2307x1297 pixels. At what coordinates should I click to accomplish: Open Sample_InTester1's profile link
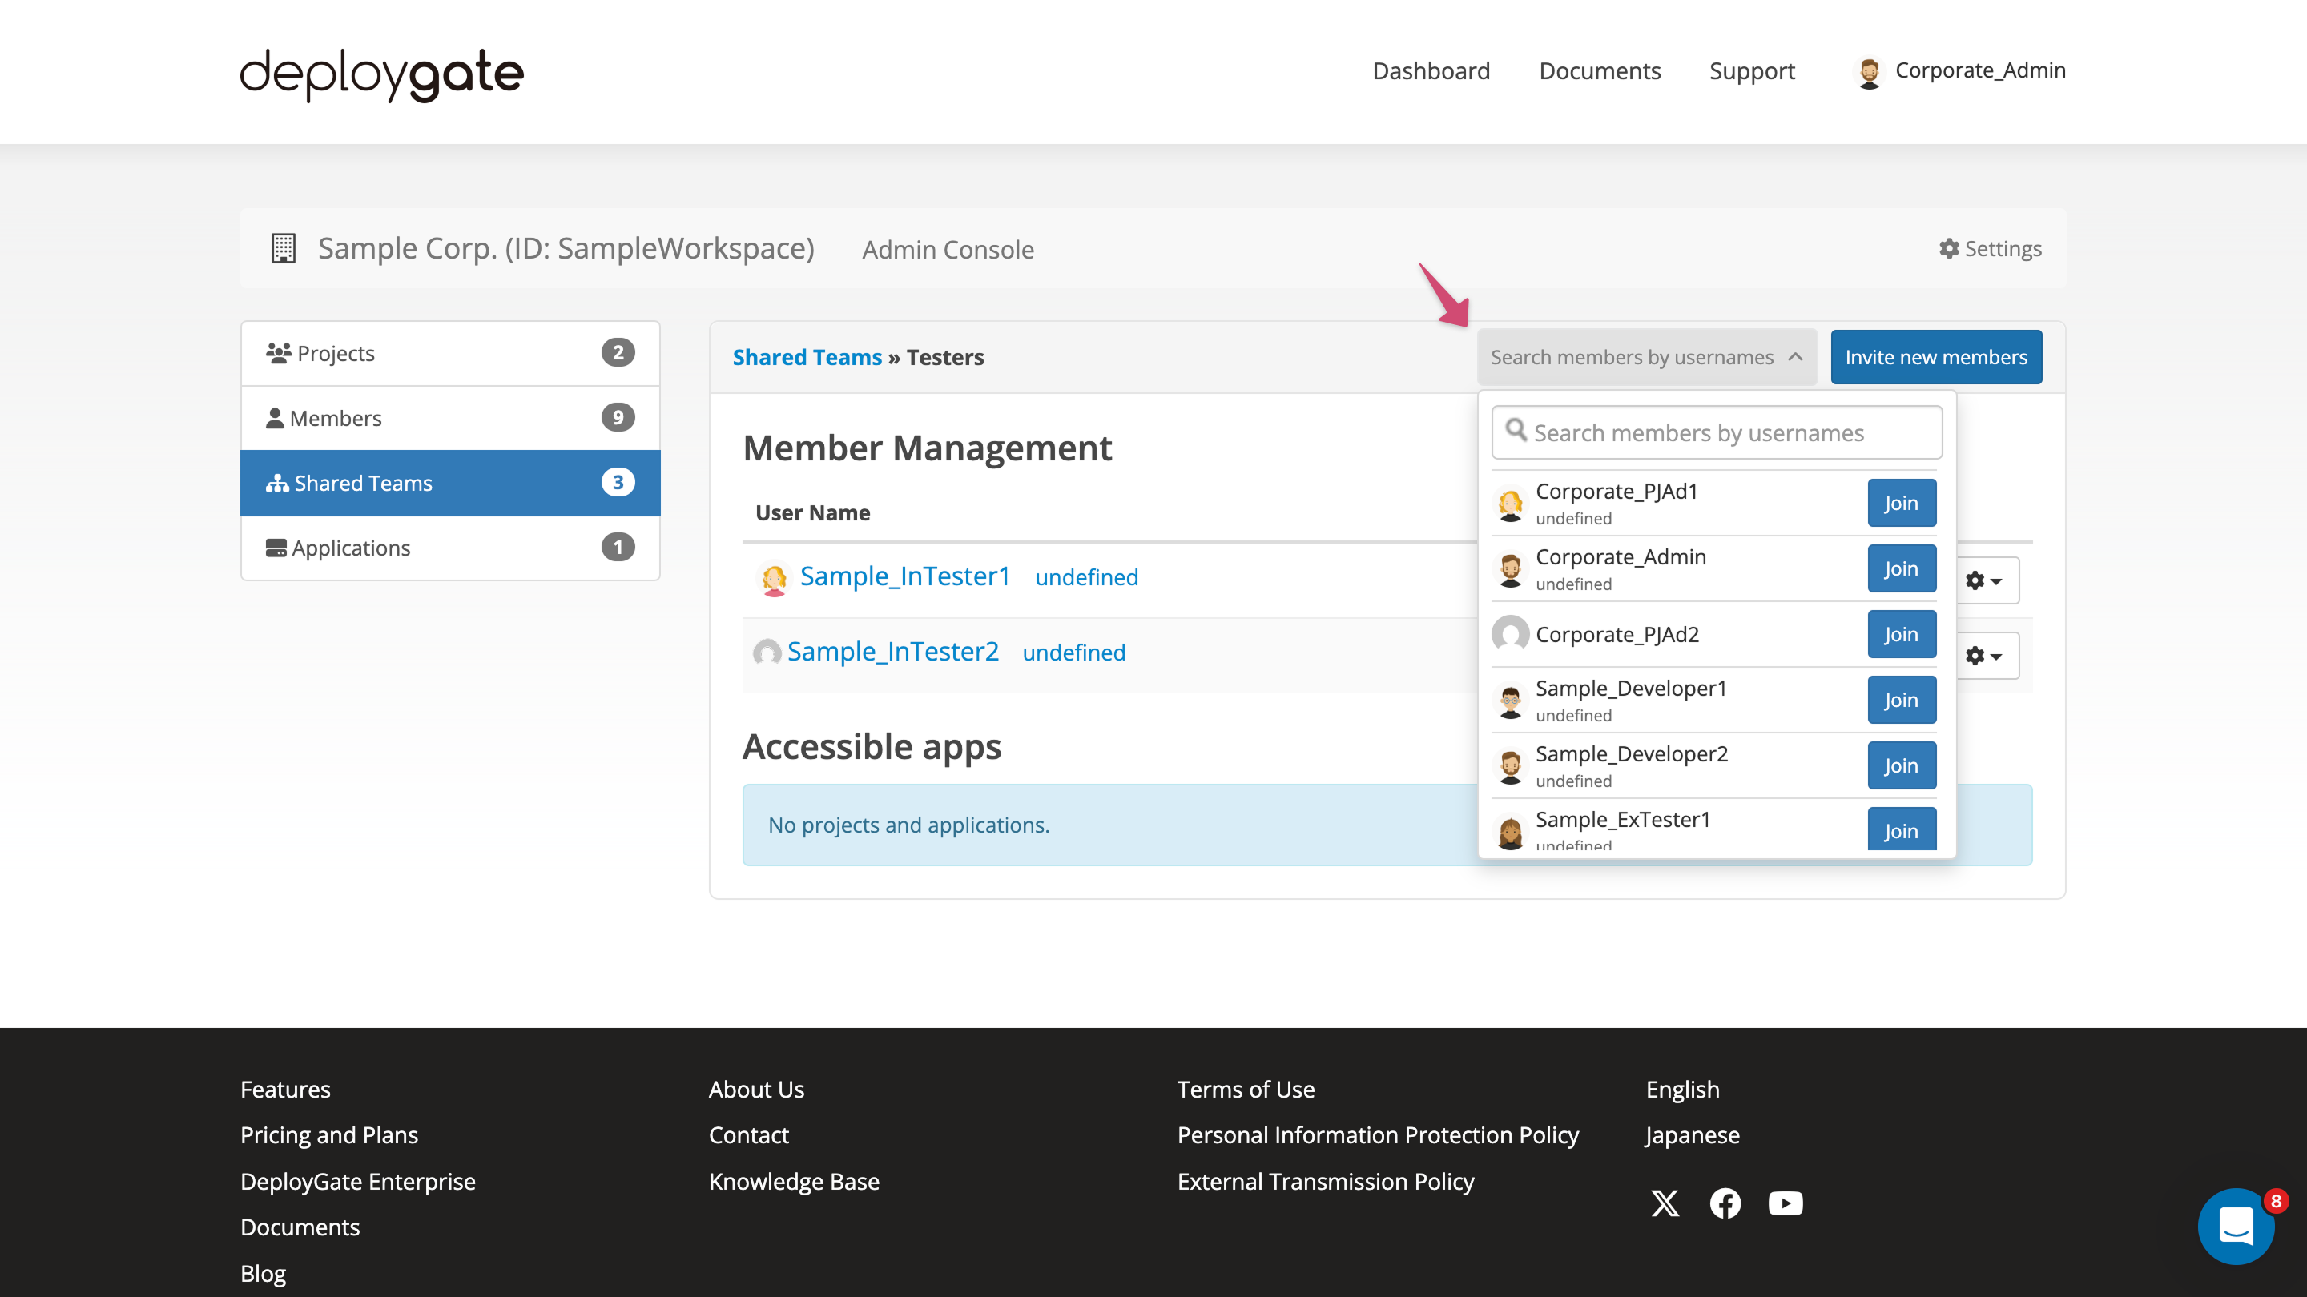click(x=905, y=576)
